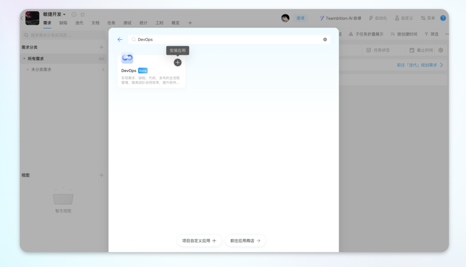The image size is (466, 267).
Task: Show project info icon
Action: point(74,14)
